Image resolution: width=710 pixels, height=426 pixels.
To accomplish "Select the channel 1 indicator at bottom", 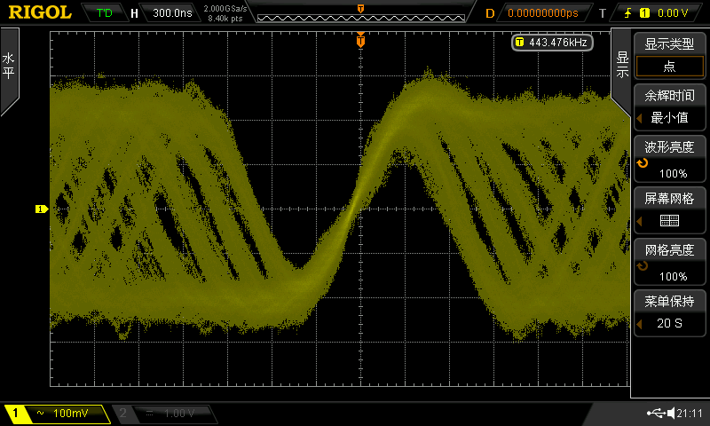I will point(15,413).
